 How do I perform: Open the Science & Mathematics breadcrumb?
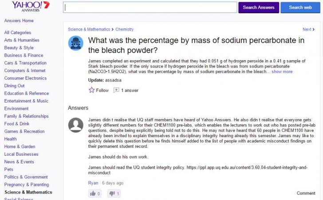[89, 30]
